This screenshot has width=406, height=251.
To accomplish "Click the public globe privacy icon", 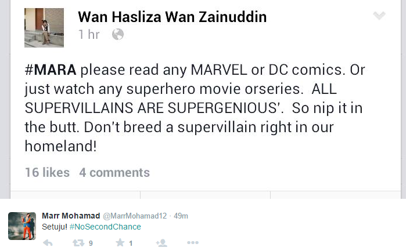I will 118,35.
